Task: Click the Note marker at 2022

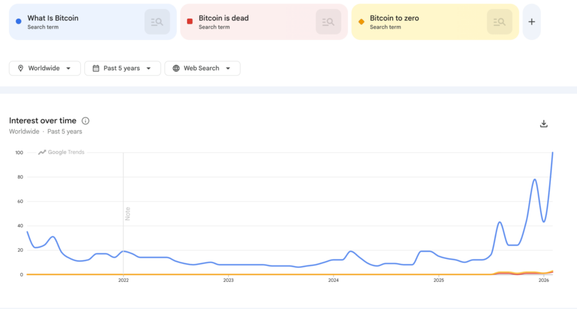Action: [127, 213]
